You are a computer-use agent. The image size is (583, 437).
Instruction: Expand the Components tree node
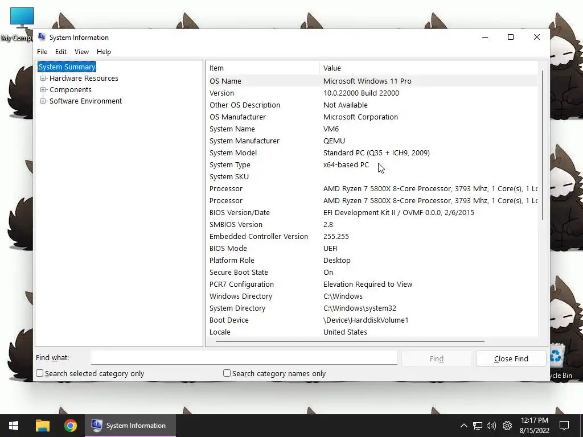point(43,89)
